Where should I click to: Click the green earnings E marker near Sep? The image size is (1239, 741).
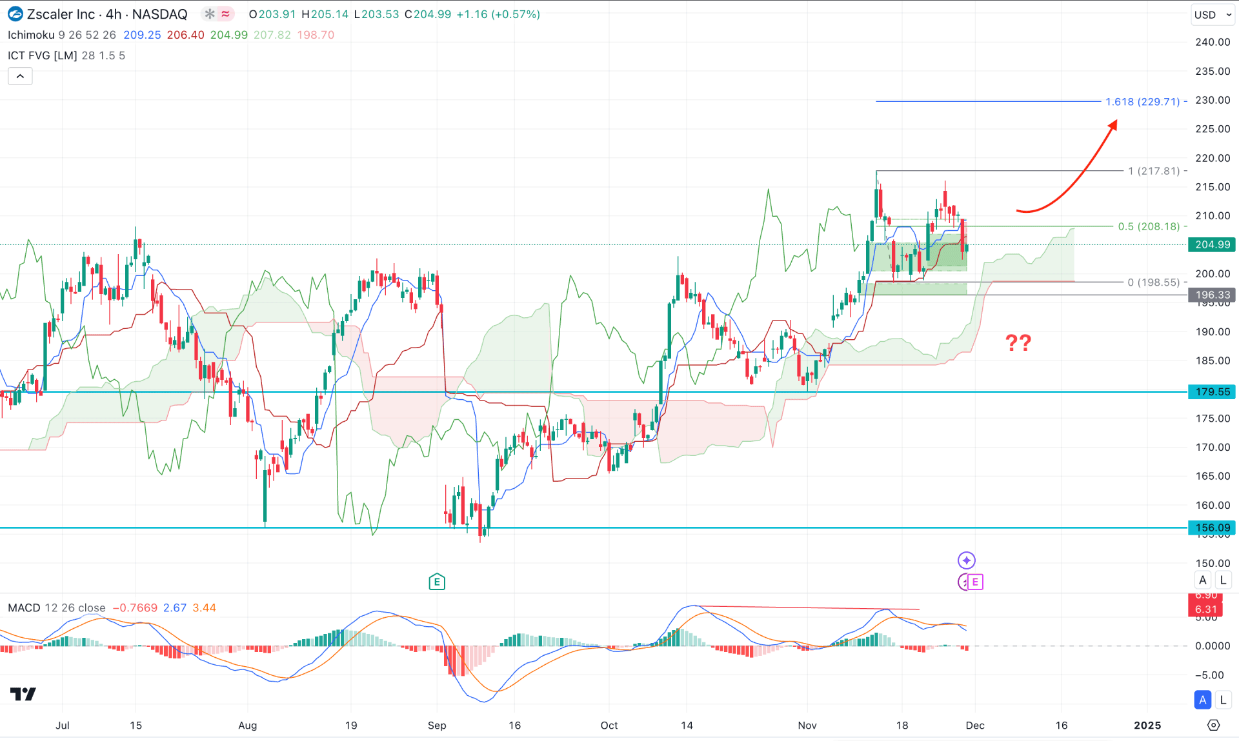pyautogui.click(x=437, y=582)
